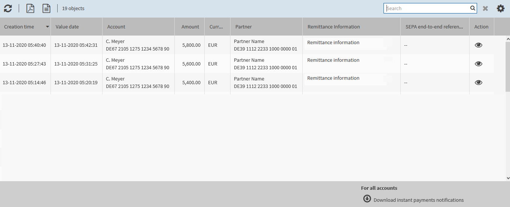Image resolution: width=510 pixels, height=207 pixels.
Task: Click the refresh list icon
Action: point(8,8)
